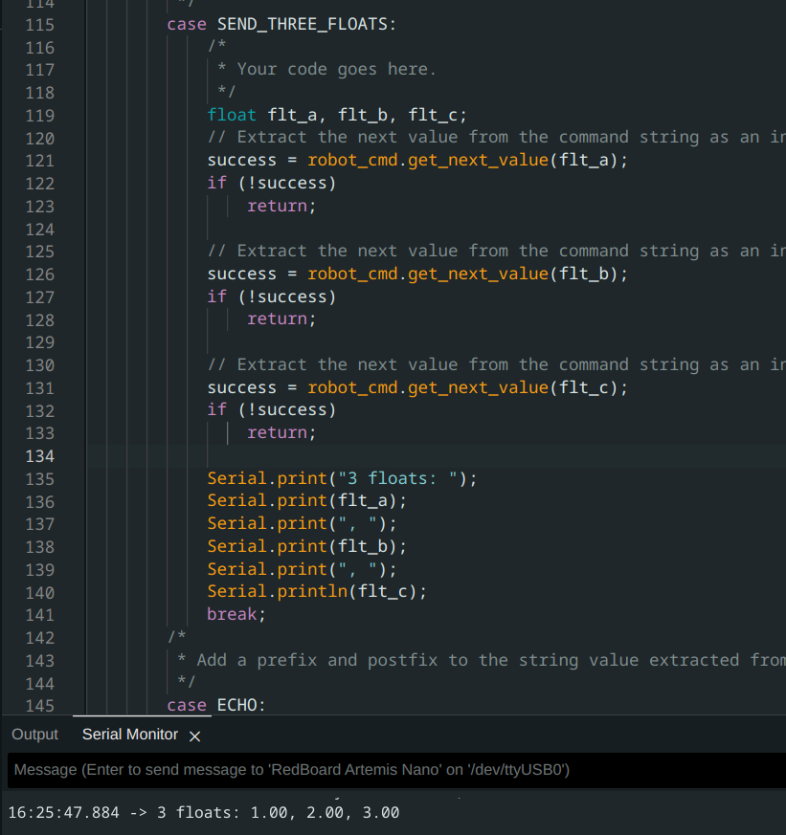The width and height of the screenshot is (786, 835).
Task: Click 'case SEND_THREE_FLOATS:' line
Action: tap(281, 25)
